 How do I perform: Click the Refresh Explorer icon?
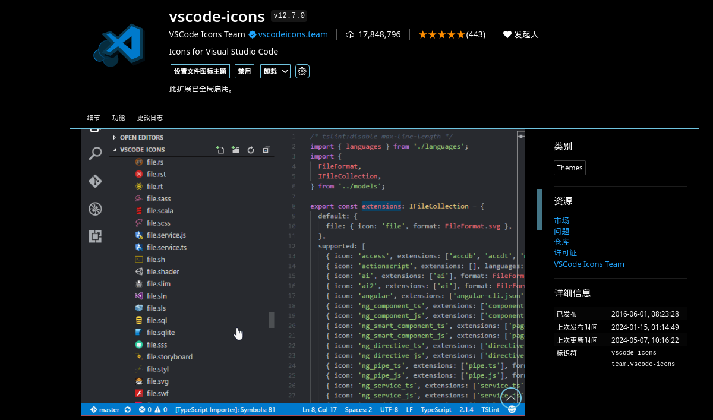(x=250, y=150)
